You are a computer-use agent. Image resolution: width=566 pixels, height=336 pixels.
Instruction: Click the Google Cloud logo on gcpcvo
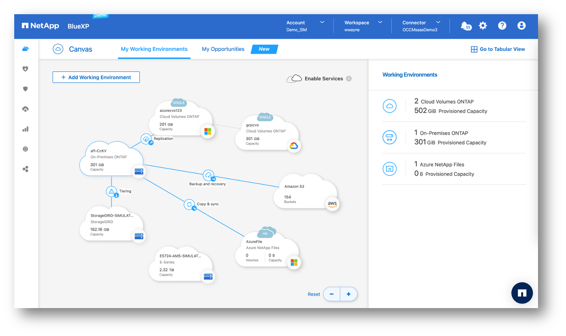coord(293,146)
